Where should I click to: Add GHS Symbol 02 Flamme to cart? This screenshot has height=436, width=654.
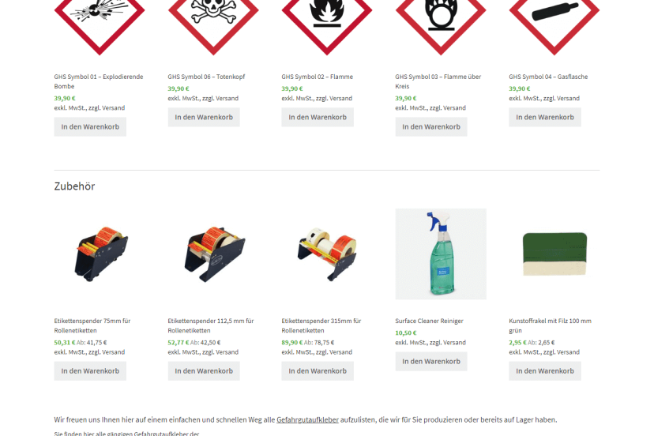point(318,117)
